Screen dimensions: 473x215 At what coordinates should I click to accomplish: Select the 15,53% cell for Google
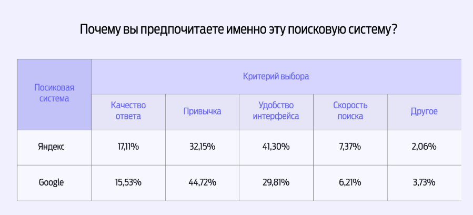point(128,182)
